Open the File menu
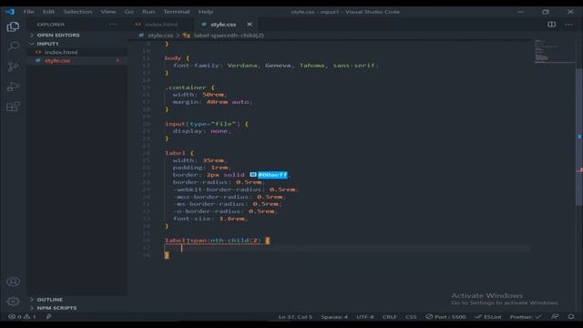This screenshot has width=583, height=328. [x=28, y=12]
